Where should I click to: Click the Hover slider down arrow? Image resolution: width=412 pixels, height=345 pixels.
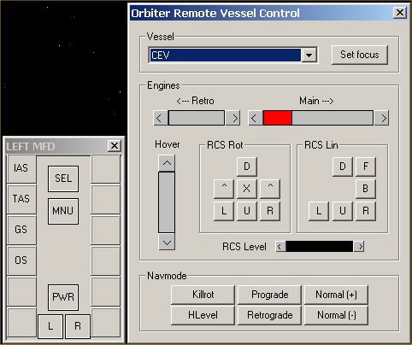pyautogui.click(x=167, y=243)
